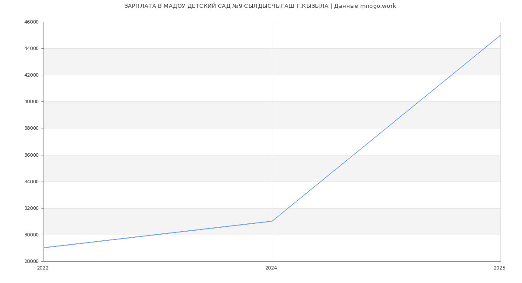Screen dimensions: 522x283
Task: Click the chart title text at top
Action: click(260, 6)
